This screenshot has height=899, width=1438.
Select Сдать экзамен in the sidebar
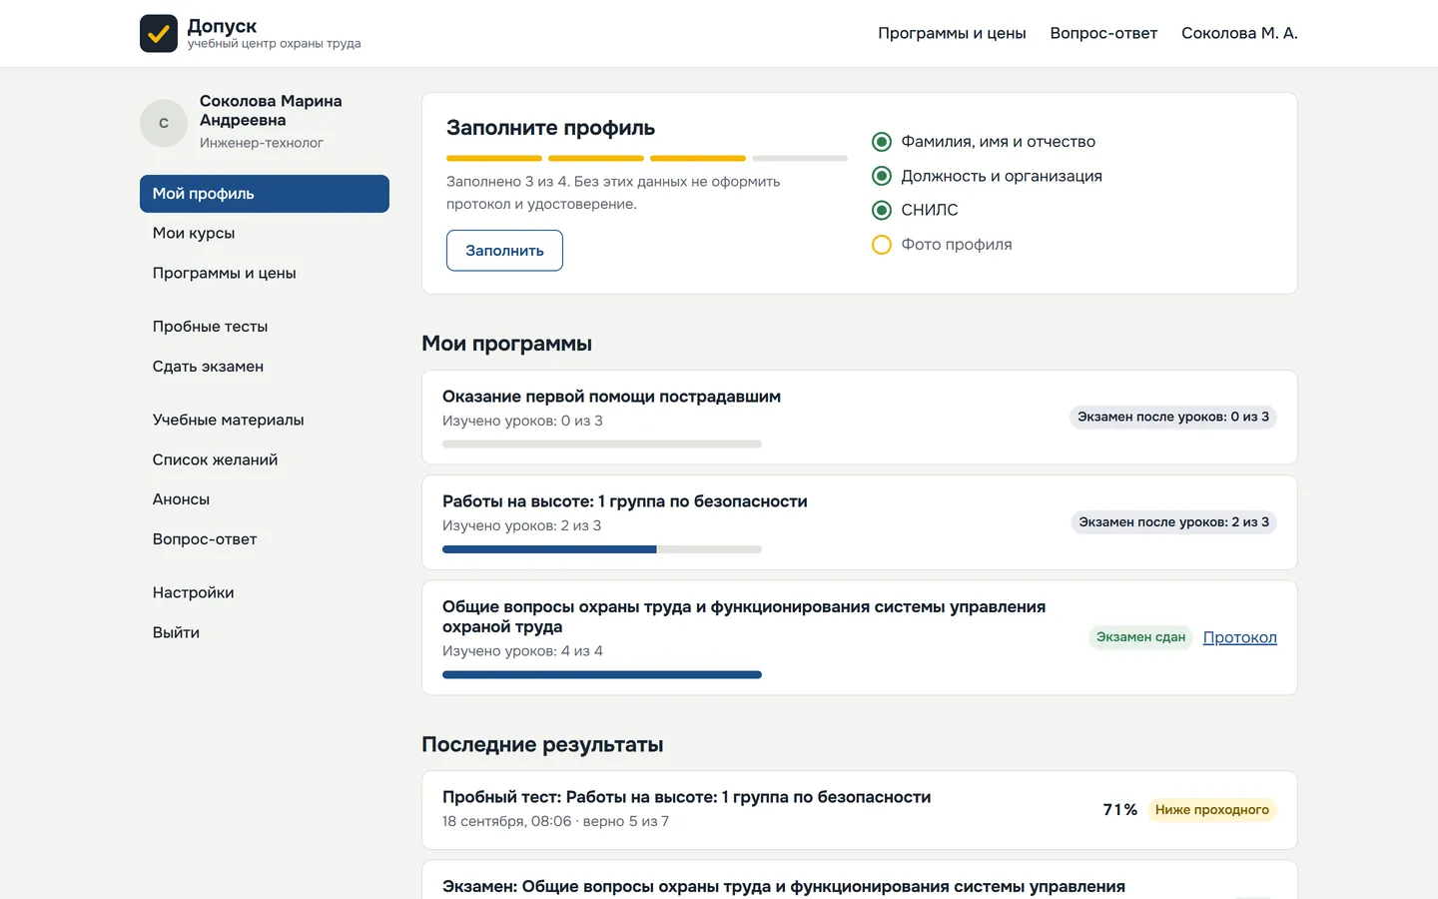265,367
